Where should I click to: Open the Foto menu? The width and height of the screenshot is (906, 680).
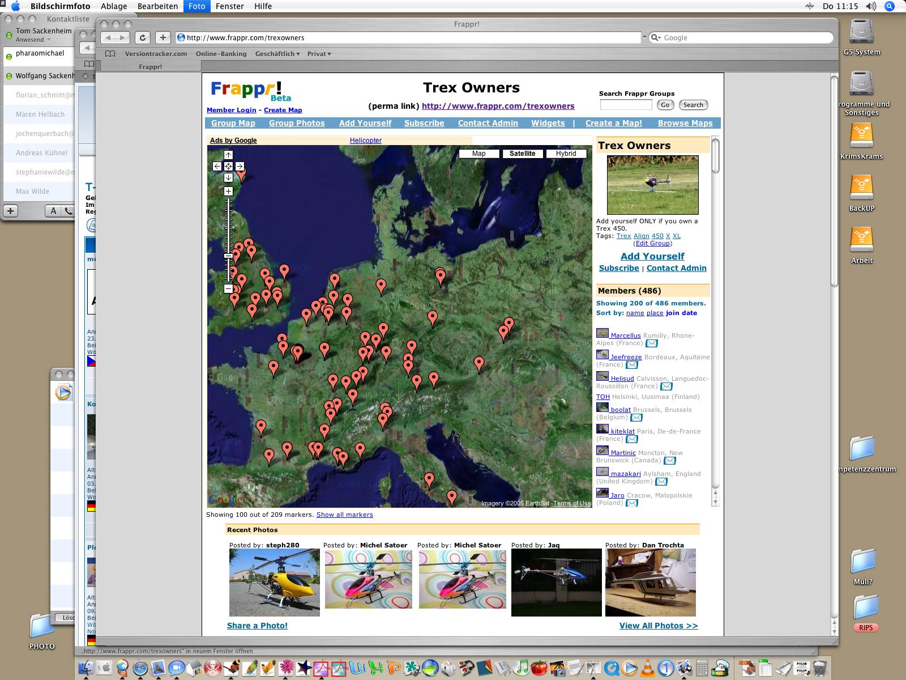pos(197,6)
